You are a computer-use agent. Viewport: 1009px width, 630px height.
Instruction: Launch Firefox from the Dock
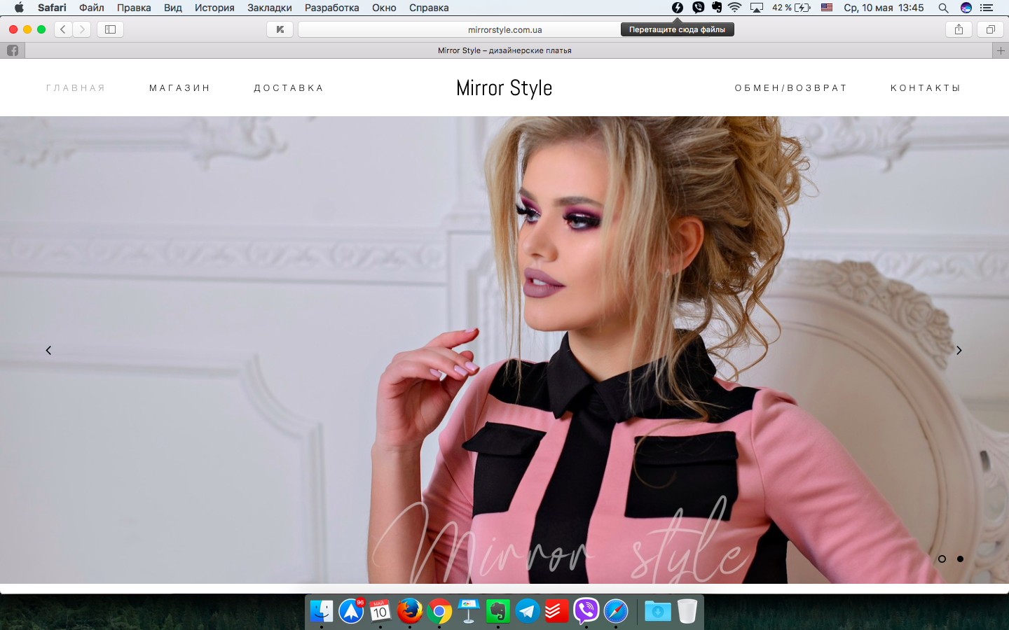[410, 611]
